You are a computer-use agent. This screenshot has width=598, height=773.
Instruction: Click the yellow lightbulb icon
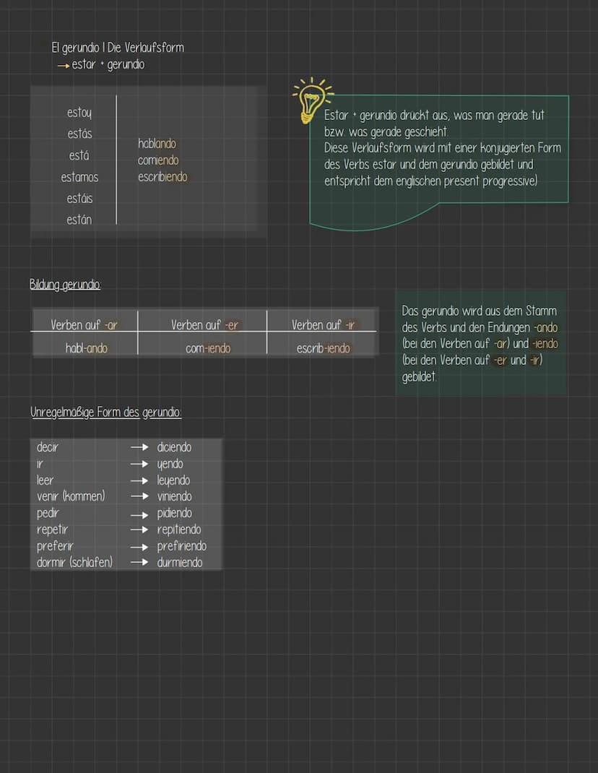311,100
